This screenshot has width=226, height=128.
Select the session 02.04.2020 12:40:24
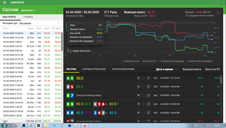tap(31, 33)
